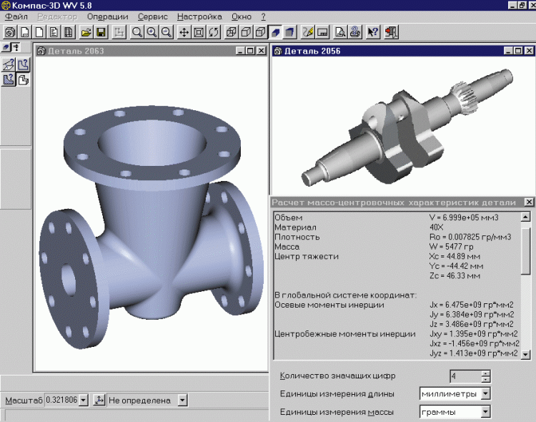Open the mass units dropdown граммы
Image resolution: width=536 pixels, height=422 pixels.
pyautogui.click(x=485, y=412)
